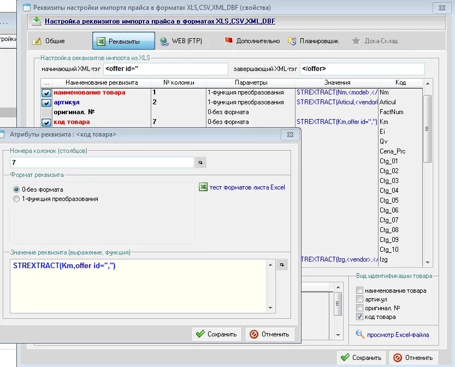Image resolution: width=455 pixels, height=367 pixels.
Task: Click the clock icon of Планировщик
Action: 292,41
